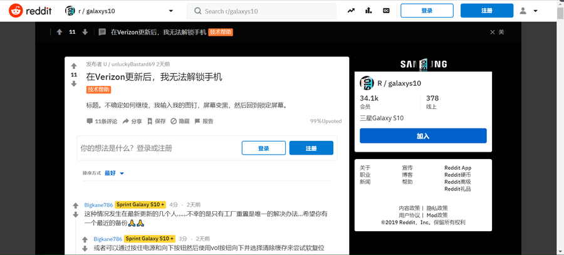Click the 99%Upvoted text

pyautogui.click(x=326, y=121)
